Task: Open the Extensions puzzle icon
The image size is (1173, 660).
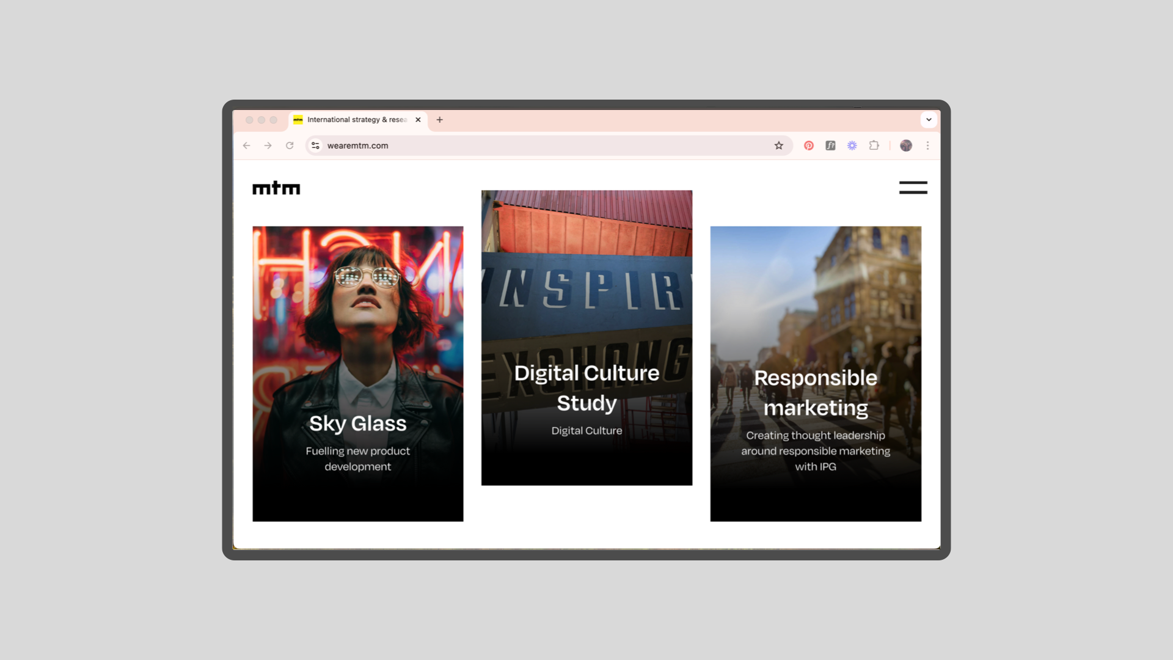Action: click(874, 145)
